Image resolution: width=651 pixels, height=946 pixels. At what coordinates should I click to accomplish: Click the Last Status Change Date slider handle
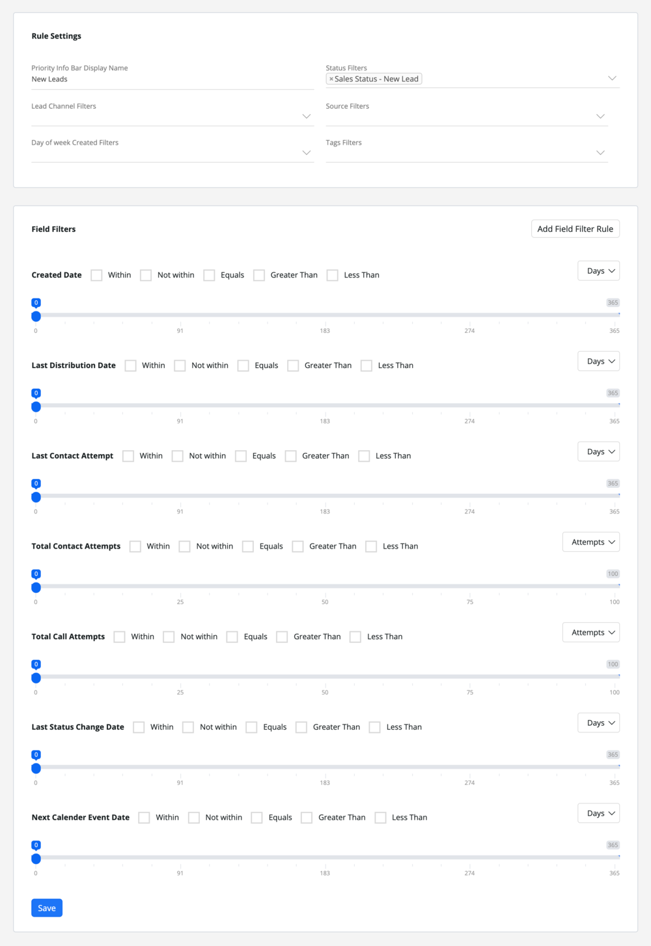point(36,769)
